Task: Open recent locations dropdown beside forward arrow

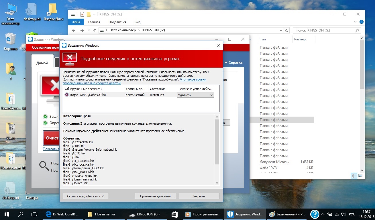Action: 89,30
